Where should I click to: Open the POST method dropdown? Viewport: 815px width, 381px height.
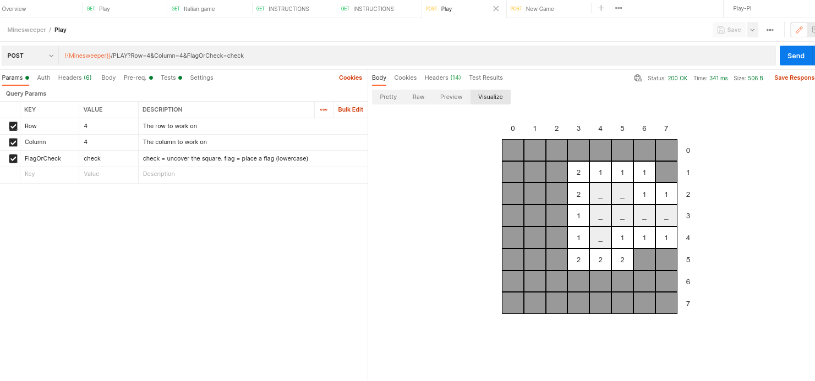pyautogui.click(x=30, y=56)
